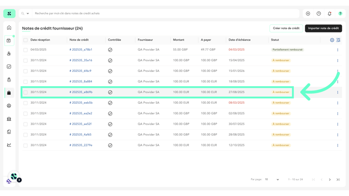This screenshot has width=349, height=196.
Task: Check the box for credit note 202535_eeb5b
Action: [x=25, y=103]
